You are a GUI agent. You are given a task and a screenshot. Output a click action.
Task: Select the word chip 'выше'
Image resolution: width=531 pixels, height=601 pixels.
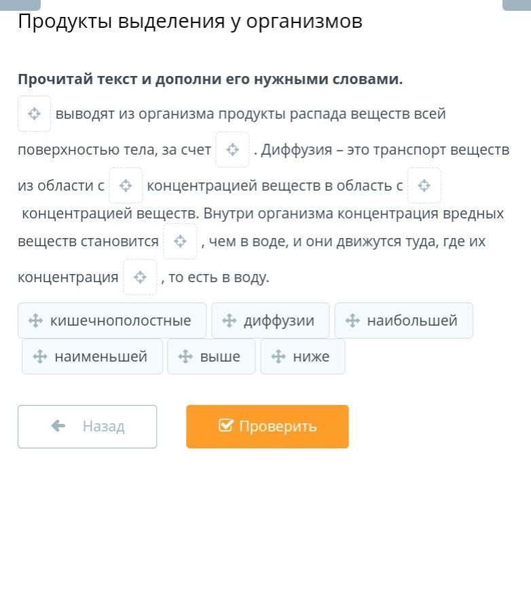click(211, 356)
